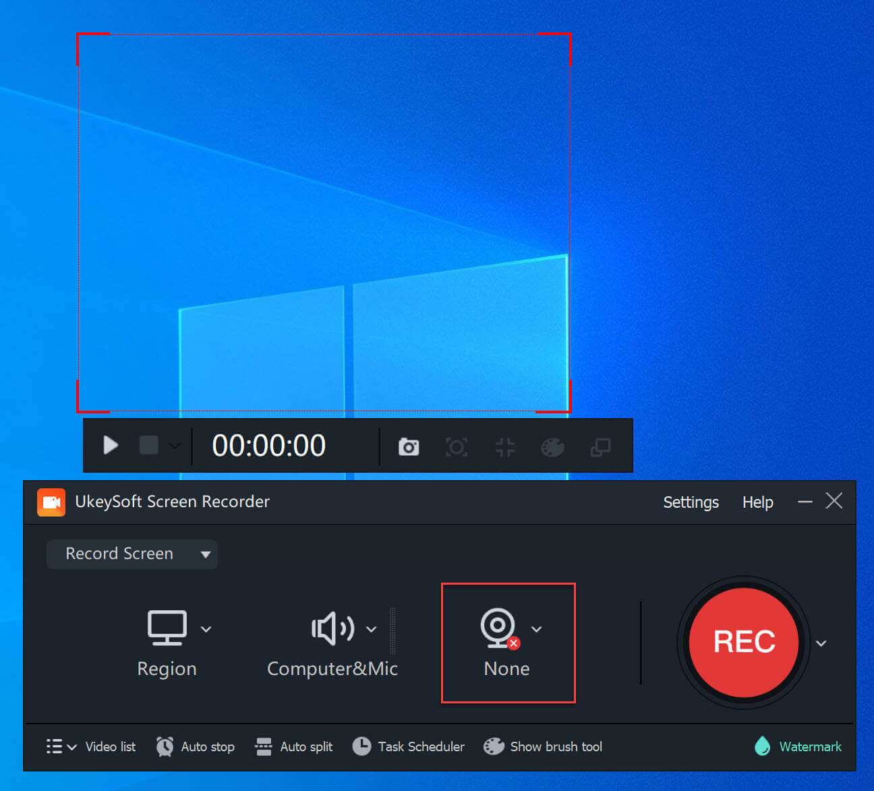Expand the Computer&Mic audio chevron

click(371, 629)
